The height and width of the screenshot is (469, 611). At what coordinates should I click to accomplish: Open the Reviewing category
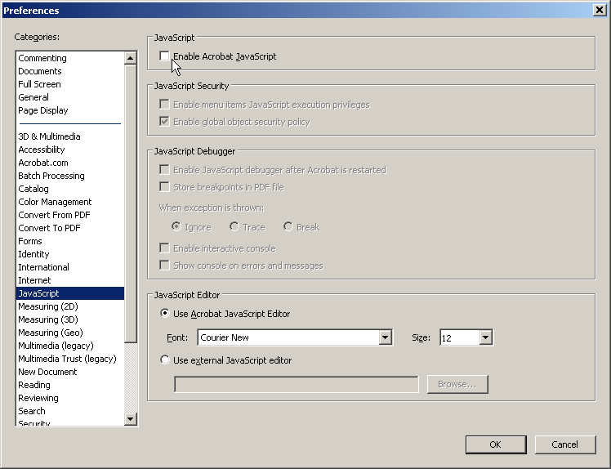[38, 398]
